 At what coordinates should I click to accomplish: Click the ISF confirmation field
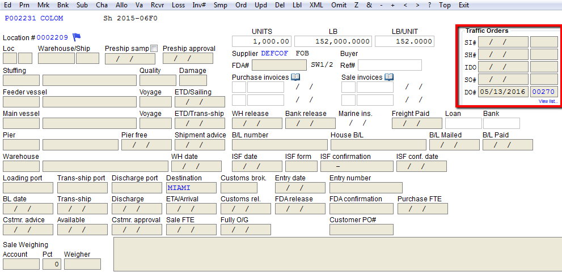coord(357,166)
